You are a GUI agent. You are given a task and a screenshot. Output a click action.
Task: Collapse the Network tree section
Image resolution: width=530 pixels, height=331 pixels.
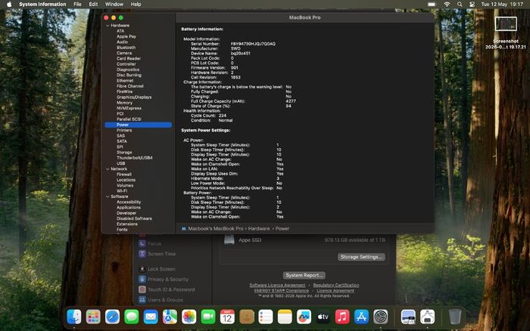[108, 169]
